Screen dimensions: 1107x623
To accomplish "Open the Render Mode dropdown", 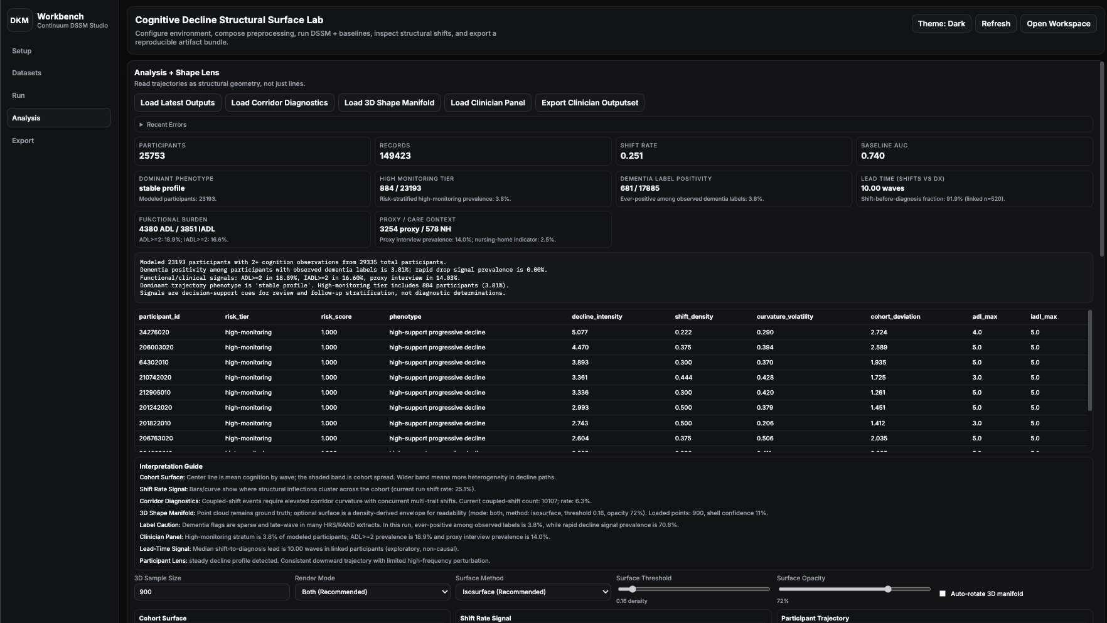I will tap(372, 592).
